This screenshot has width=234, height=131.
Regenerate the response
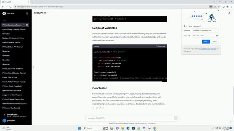pyautogui.click(x=103, y=108)
